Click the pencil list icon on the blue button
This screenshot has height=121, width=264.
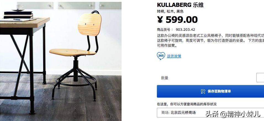(203, 91)
